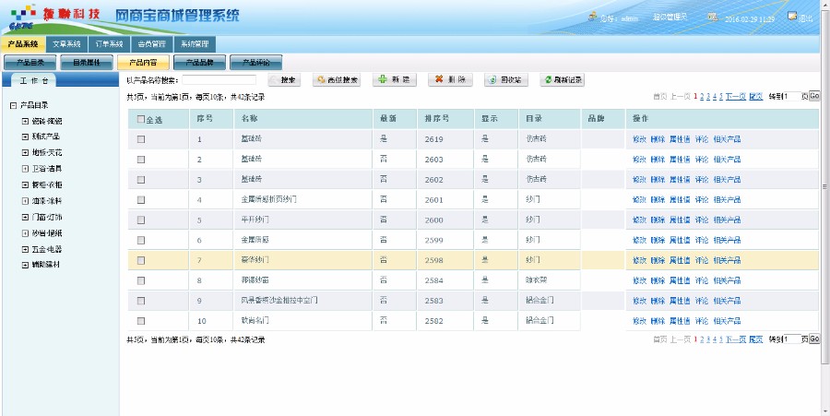
Task: Click 尾页 below the table
Action: click(756, 339)
